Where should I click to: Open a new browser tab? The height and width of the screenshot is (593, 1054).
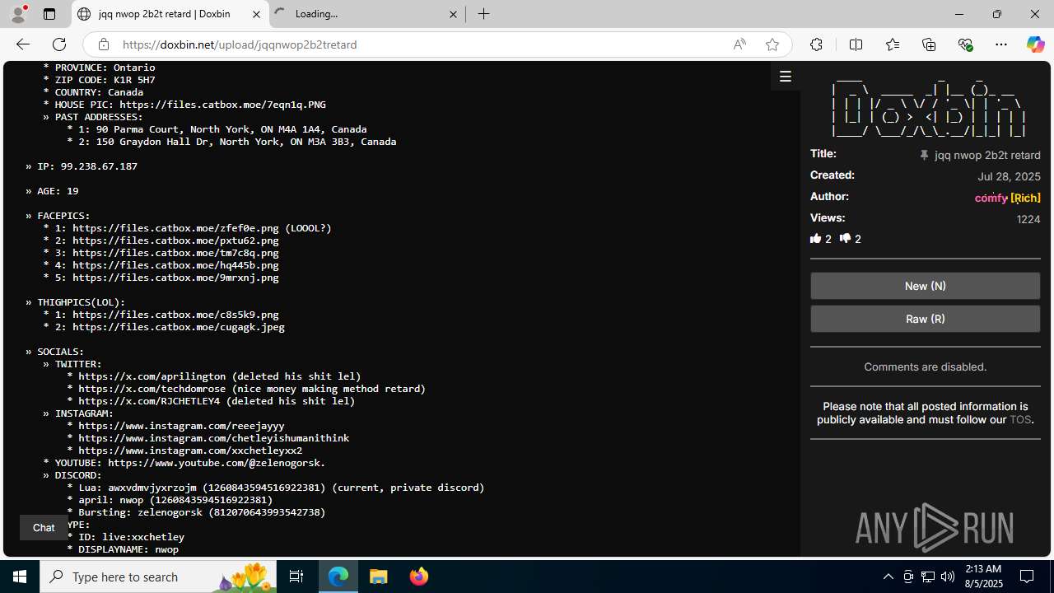click(x=484, y=14)
